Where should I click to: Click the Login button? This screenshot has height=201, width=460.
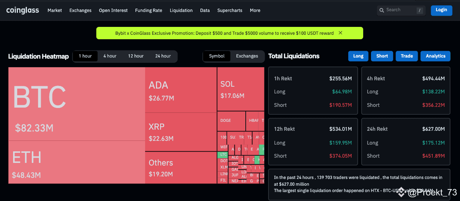click(441, 10)
